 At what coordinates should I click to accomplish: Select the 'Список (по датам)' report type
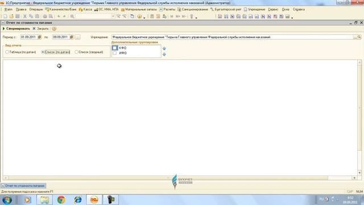point(56,52)
